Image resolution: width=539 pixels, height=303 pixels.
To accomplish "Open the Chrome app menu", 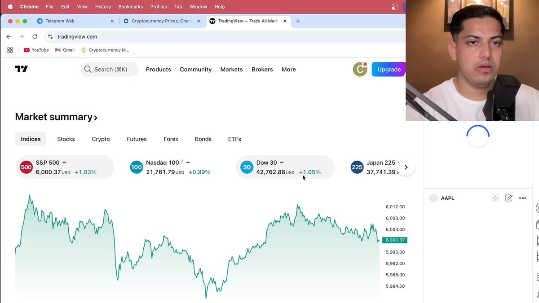I will [29, 7].
